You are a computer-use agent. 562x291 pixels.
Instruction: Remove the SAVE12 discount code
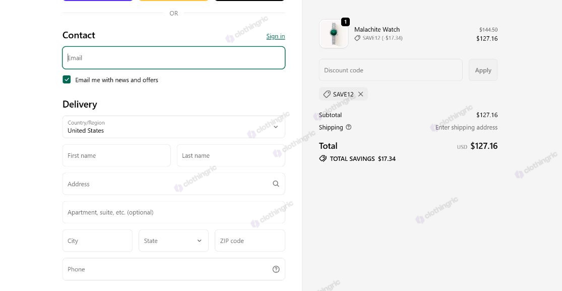pos(360,94)
